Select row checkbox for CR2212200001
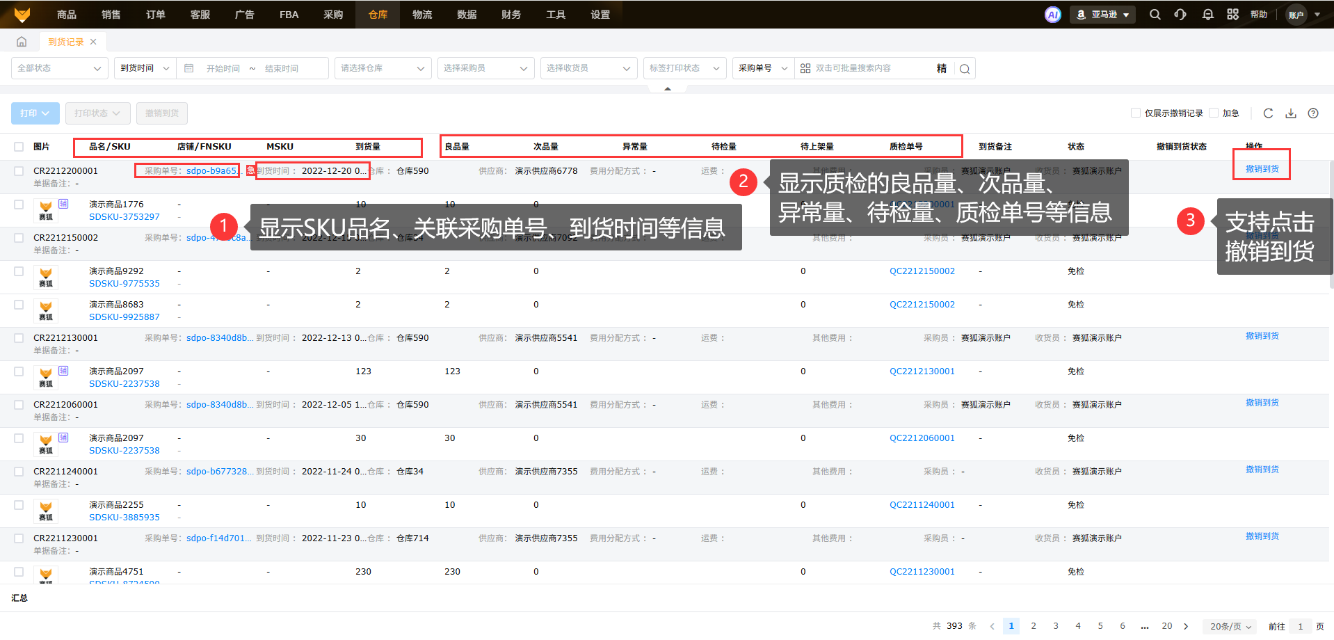Image resolution: width=1334 pixels, height=640 pixels. 19,171
